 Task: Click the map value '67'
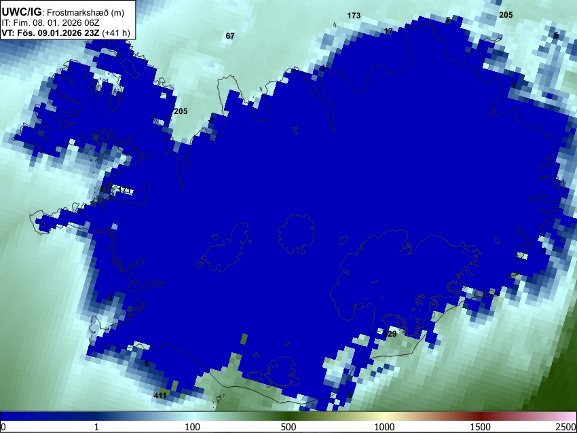click(230, 36)
